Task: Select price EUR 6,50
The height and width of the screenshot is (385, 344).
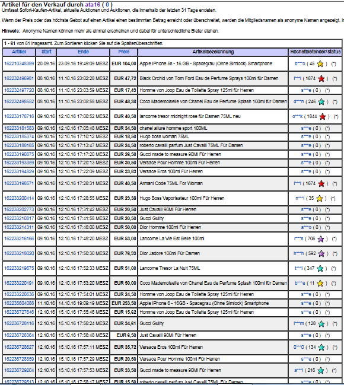Action: point(126,335)
